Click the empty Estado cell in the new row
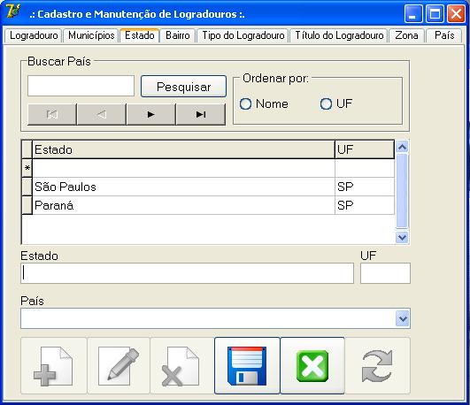 point(183,168)
